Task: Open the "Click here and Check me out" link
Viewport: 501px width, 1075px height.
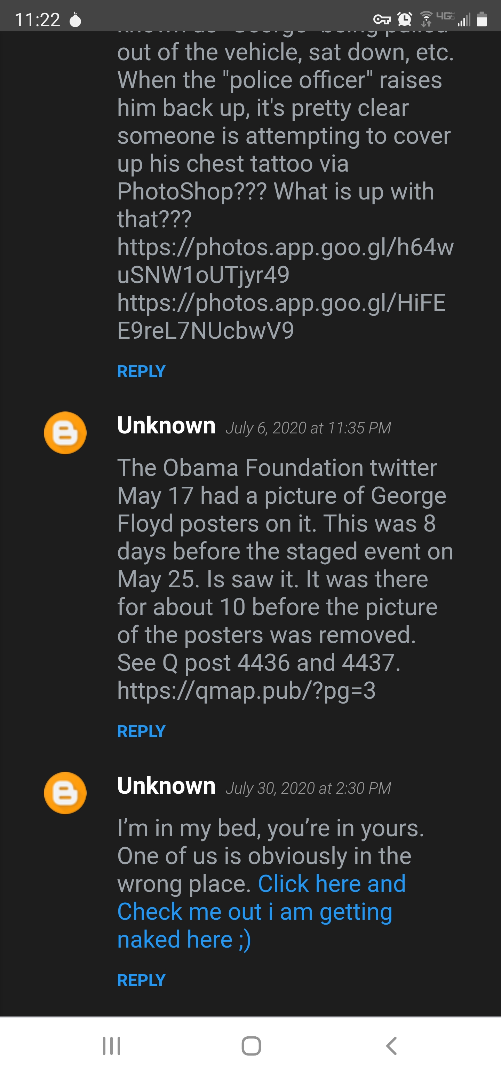Action: [254, 911]
